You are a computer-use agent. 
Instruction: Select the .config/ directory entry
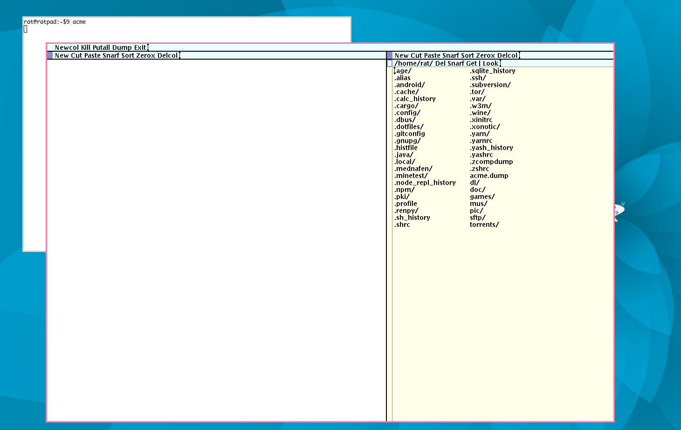407,113
